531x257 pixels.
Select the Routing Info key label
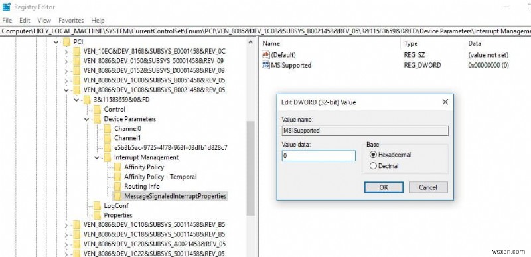click(x=142, y=186)
